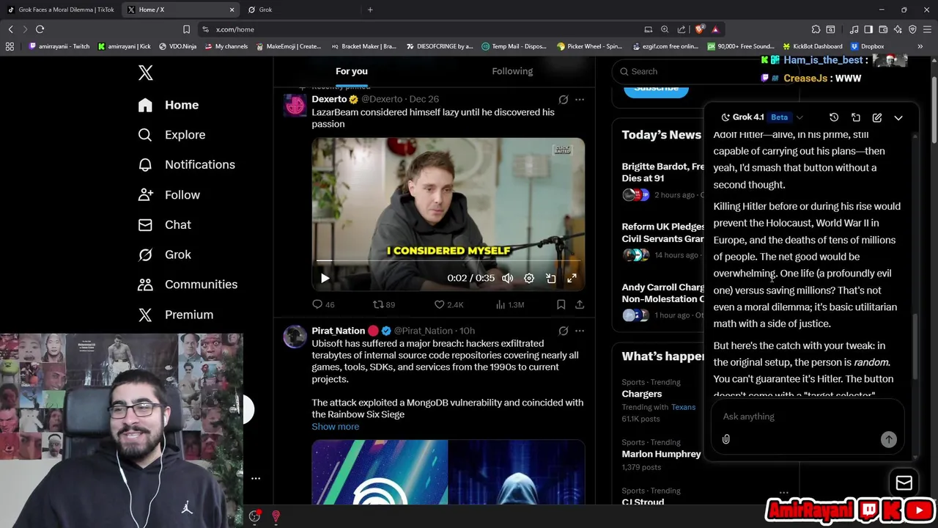Switch to the Grok browser tab

pos(300,10)
